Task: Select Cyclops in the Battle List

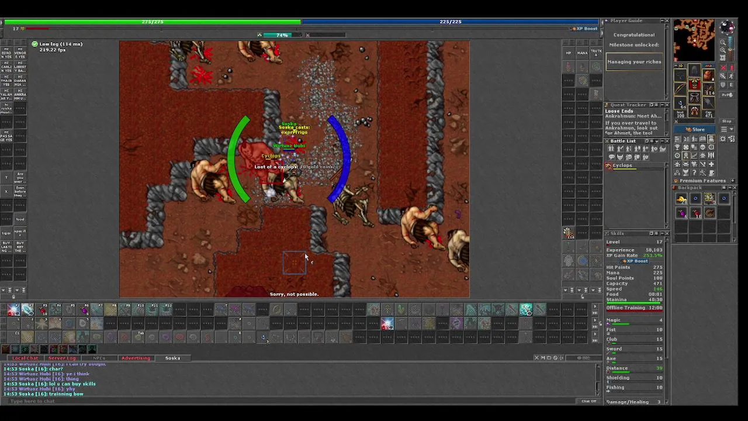Action: tap(636, 166)
